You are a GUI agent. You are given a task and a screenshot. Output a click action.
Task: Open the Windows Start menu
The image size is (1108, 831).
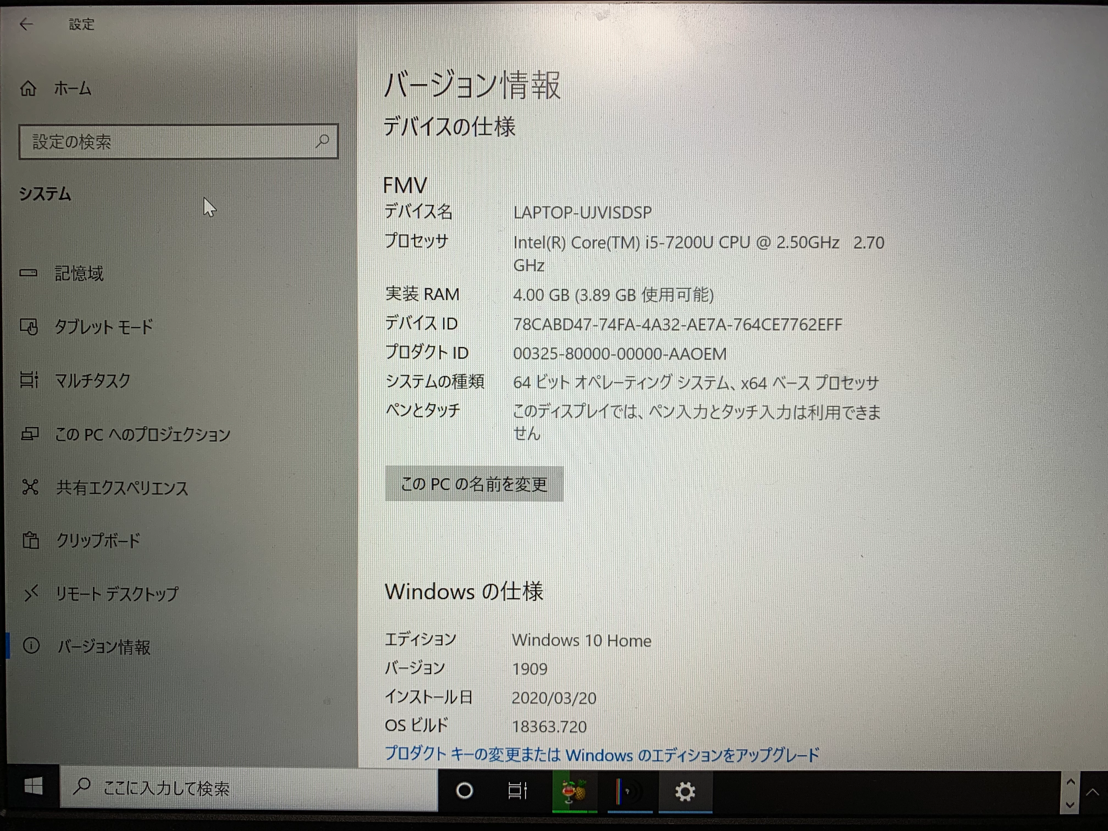pos(33,787)
